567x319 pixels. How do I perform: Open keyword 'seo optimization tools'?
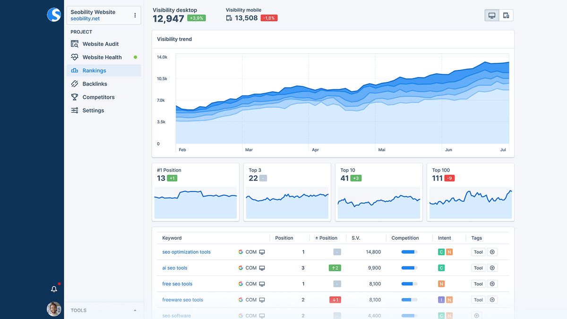(187, 252)
